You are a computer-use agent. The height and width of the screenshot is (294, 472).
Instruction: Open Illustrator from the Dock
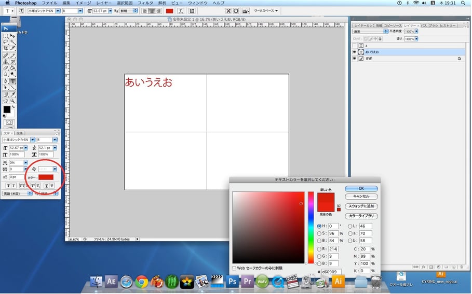(x=338, y=282)
